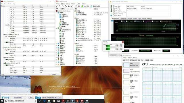Click the green BIOS update arrow
Image resolution: width=184 pixels, height=103 pixels.
point(82,6)
